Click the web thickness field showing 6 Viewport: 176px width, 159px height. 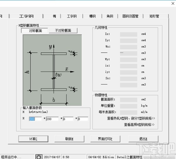68,119
